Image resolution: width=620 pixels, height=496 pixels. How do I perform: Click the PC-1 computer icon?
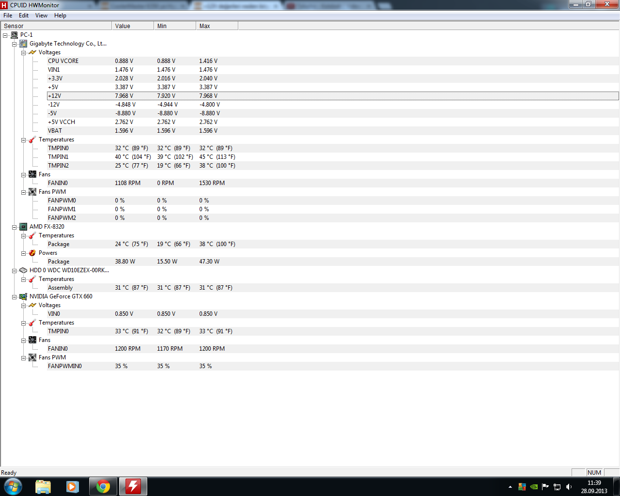coord(14,35)
